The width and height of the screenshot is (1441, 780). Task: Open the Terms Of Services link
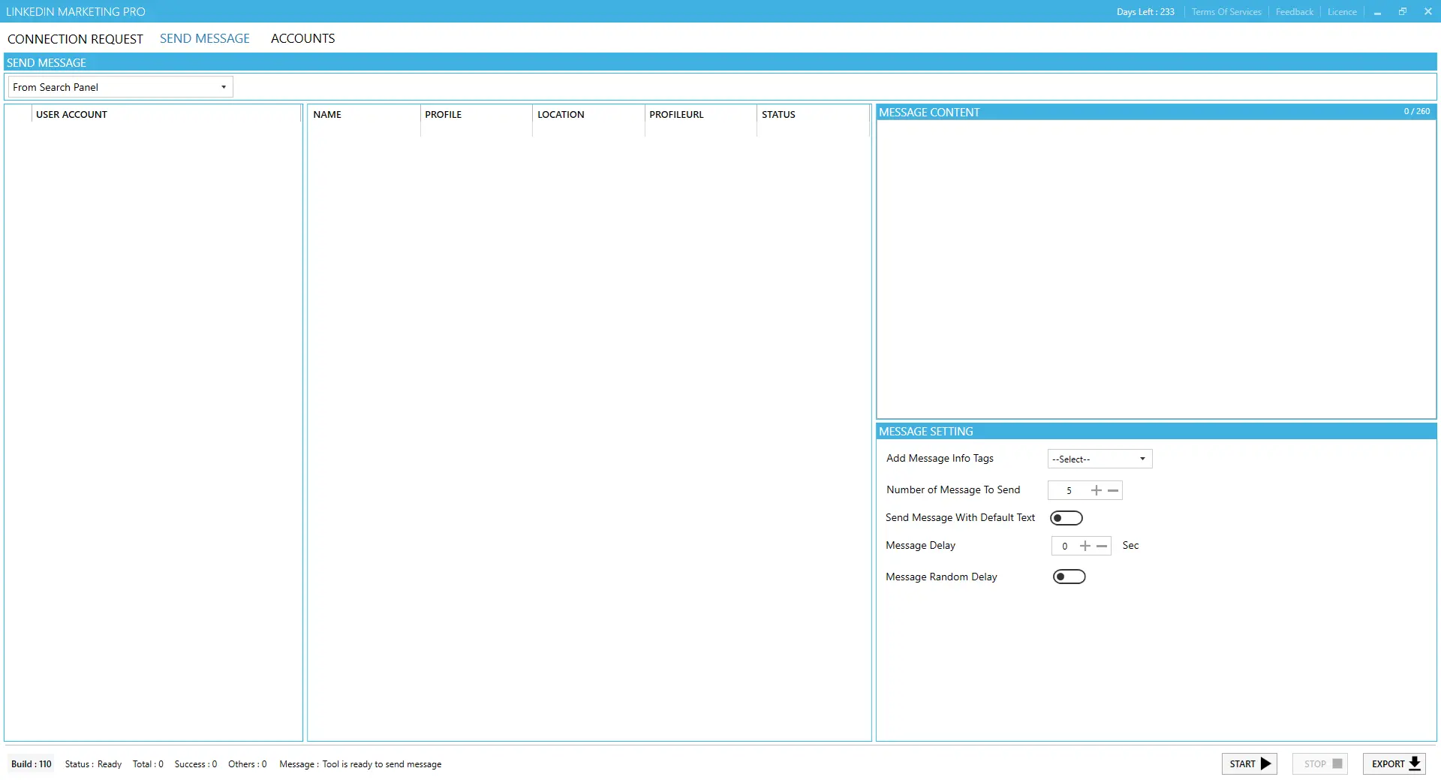point(1226,12)
